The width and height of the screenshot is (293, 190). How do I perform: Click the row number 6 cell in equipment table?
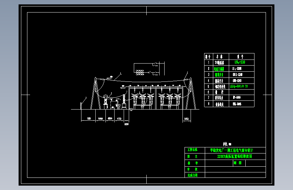209,92
